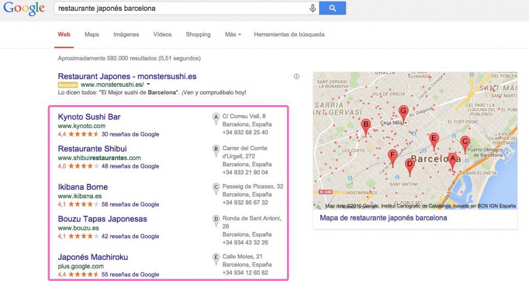Select map pin B on the map
Viewport: 529px width, 281px height.
click(365, 127)
